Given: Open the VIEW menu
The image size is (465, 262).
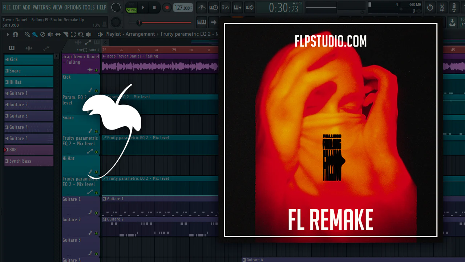Looking at the screenshot, I should coord(57,7).
